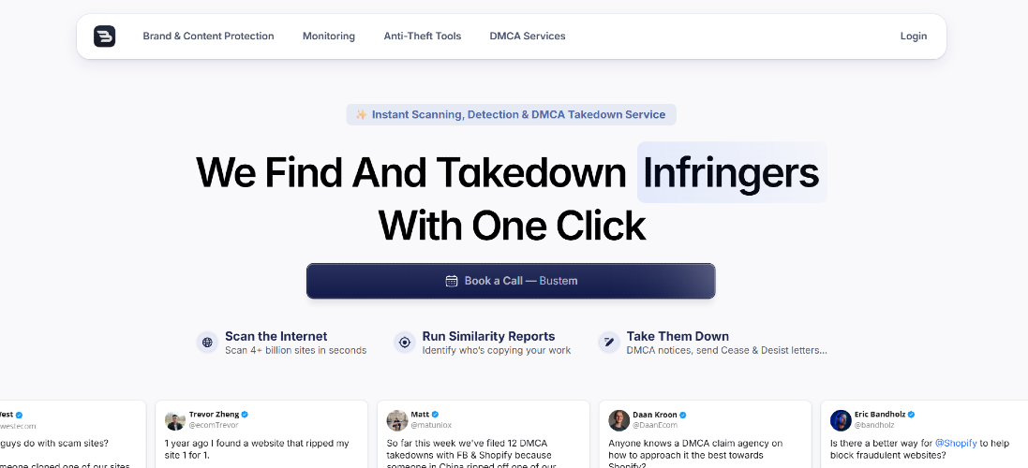This screenshot has width=1028, height=468.
Task: Click 'DMCA notices, send Cease & Desist letters' text
Action: pos(726,350)
